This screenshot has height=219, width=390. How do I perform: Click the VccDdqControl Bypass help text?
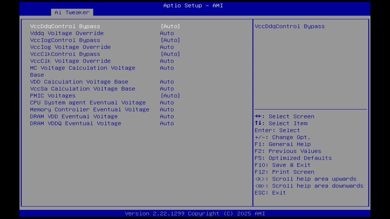289,26
